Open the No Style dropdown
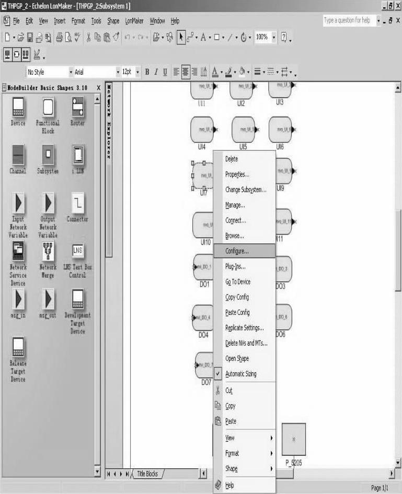 point(71,72)
